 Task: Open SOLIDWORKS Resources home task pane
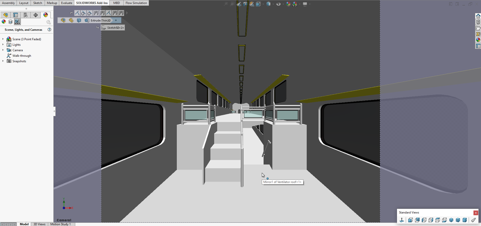tap(478, 16)
